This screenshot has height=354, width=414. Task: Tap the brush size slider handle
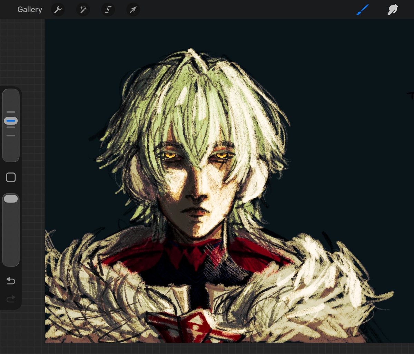coord(11,121)
